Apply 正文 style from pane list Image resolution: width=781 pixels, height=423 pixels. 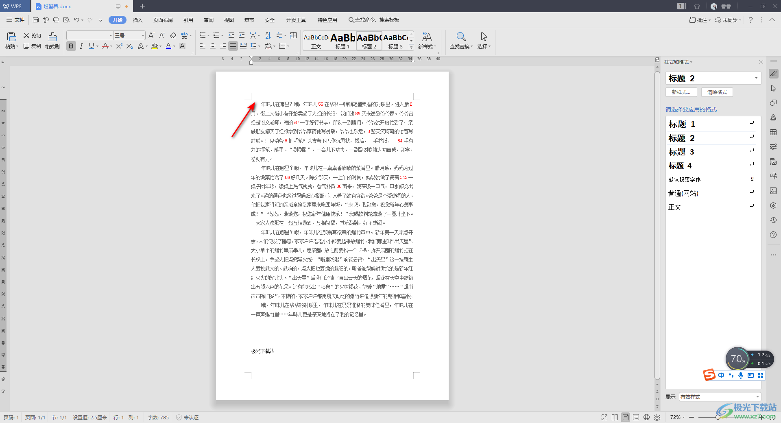(x=711, y=207)
